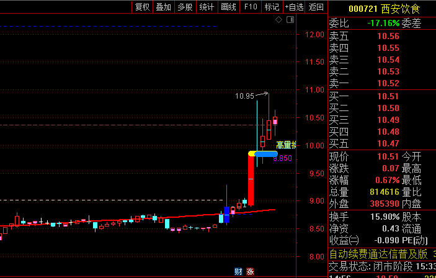Activate the 画线 drawing tool
436x278 pixels.
[x=229, y=7]
